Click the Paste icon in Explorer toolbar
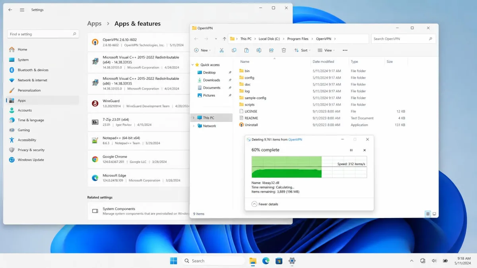 [246, 50]
